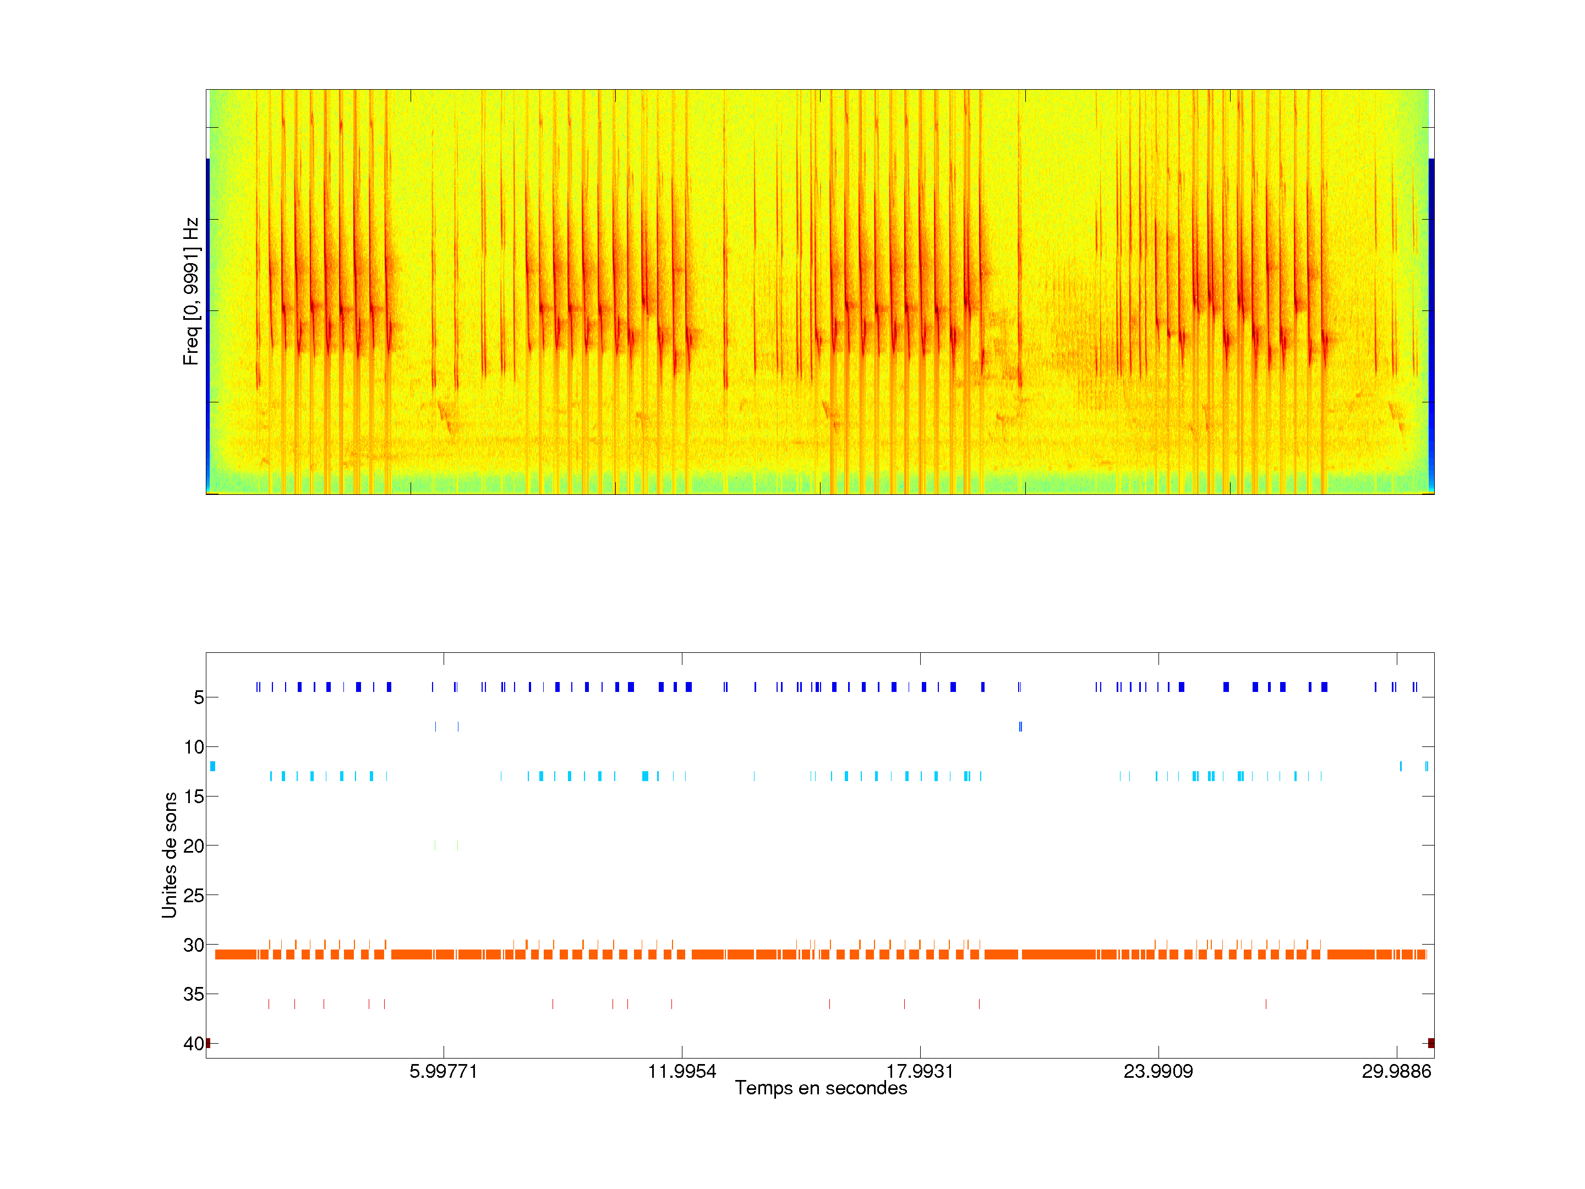Click the dark red marker at unit 40, left edge
The image size is (1585, 1189).
[208, 1043]
